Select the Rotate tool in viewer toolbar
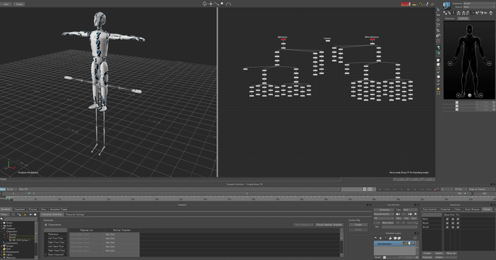Screen dimensions: 496x260 (x=438, y=25)
